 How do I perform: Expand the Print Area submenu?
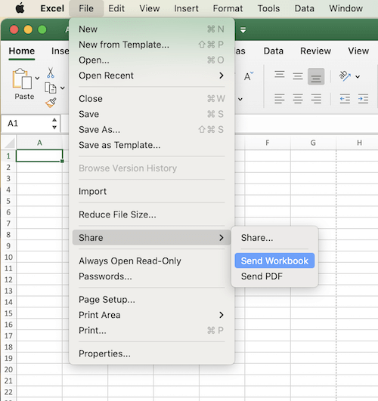pos(151,315)
